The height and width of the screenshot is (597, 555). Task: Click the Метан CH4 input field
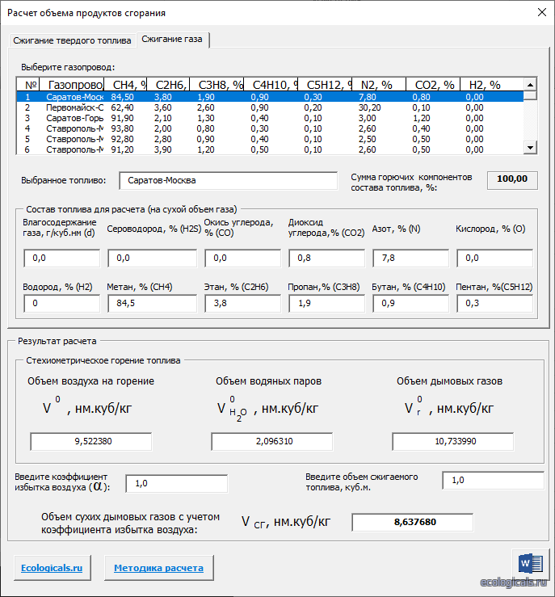[152, 304]
